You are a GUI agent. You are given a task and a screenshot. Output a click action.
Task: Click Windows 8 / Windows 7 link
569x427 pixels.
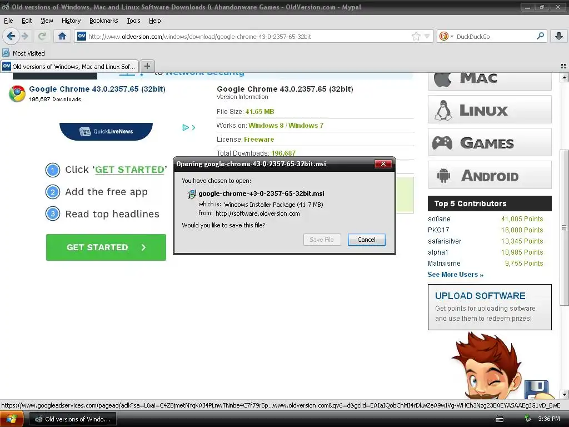pyautogui.click(x=286, y=125)
